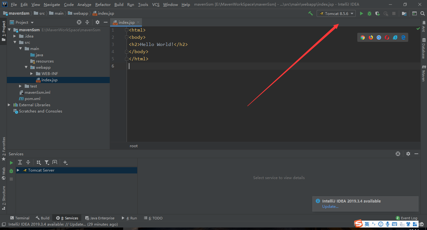Hide Services panel with minus icon
This screenshot has height=230, width=427.
416,154
